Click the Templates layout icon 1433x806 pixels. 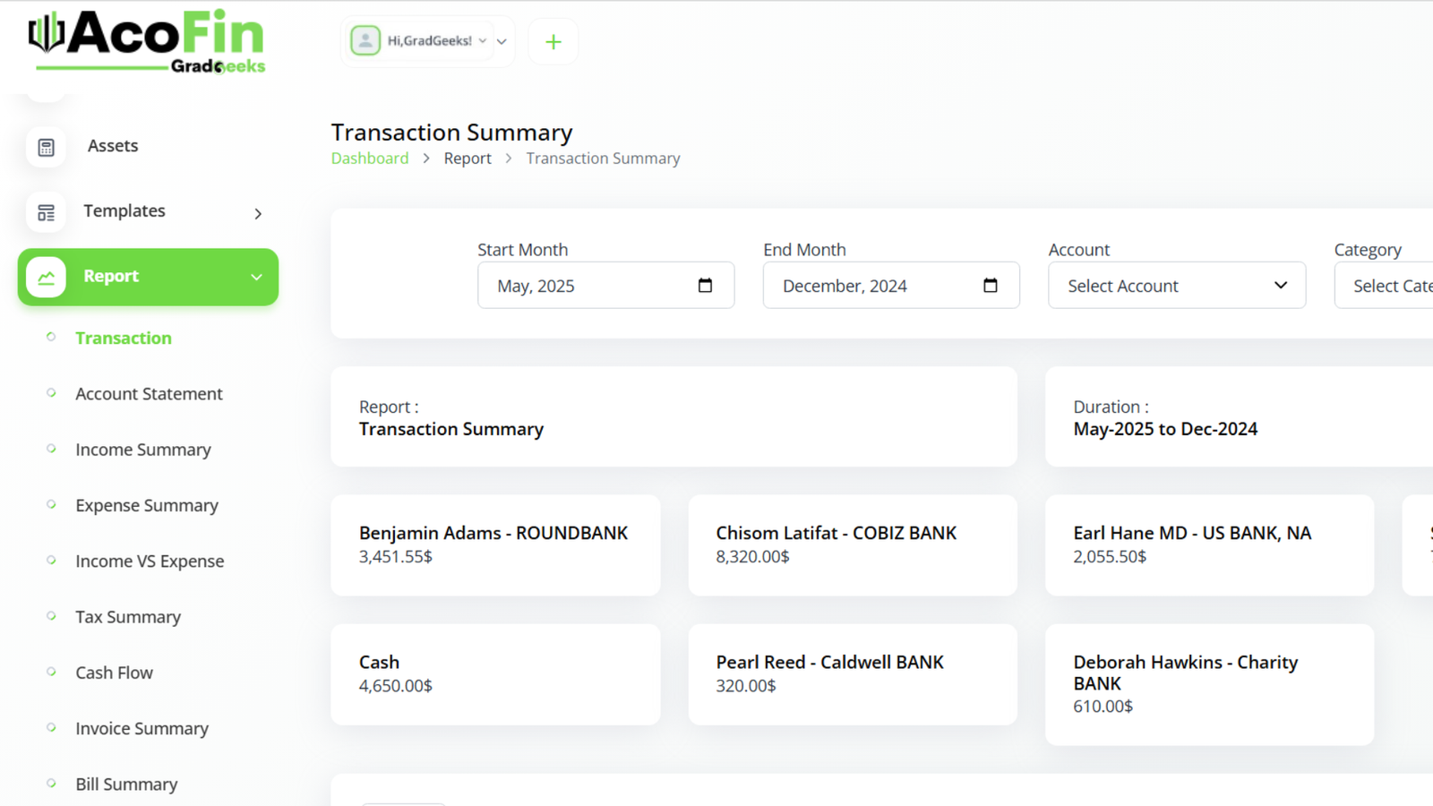tap(47, 212)
